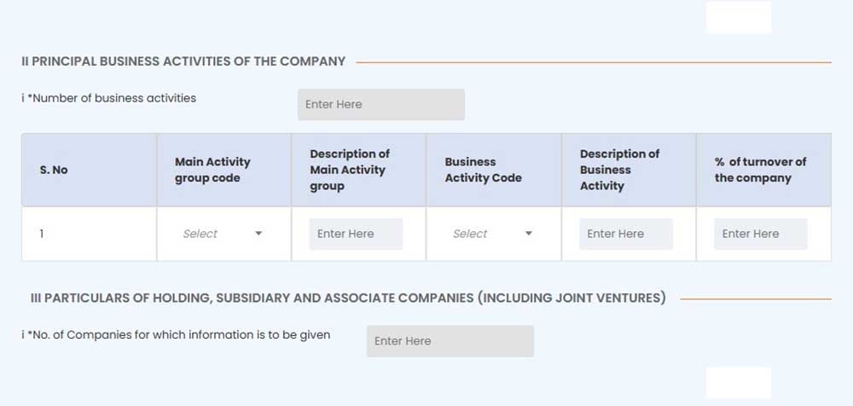Screen dimensions: 853x406
Task: Click the blank white box above Principal Business Activities
Action: [x=738, y=17]
